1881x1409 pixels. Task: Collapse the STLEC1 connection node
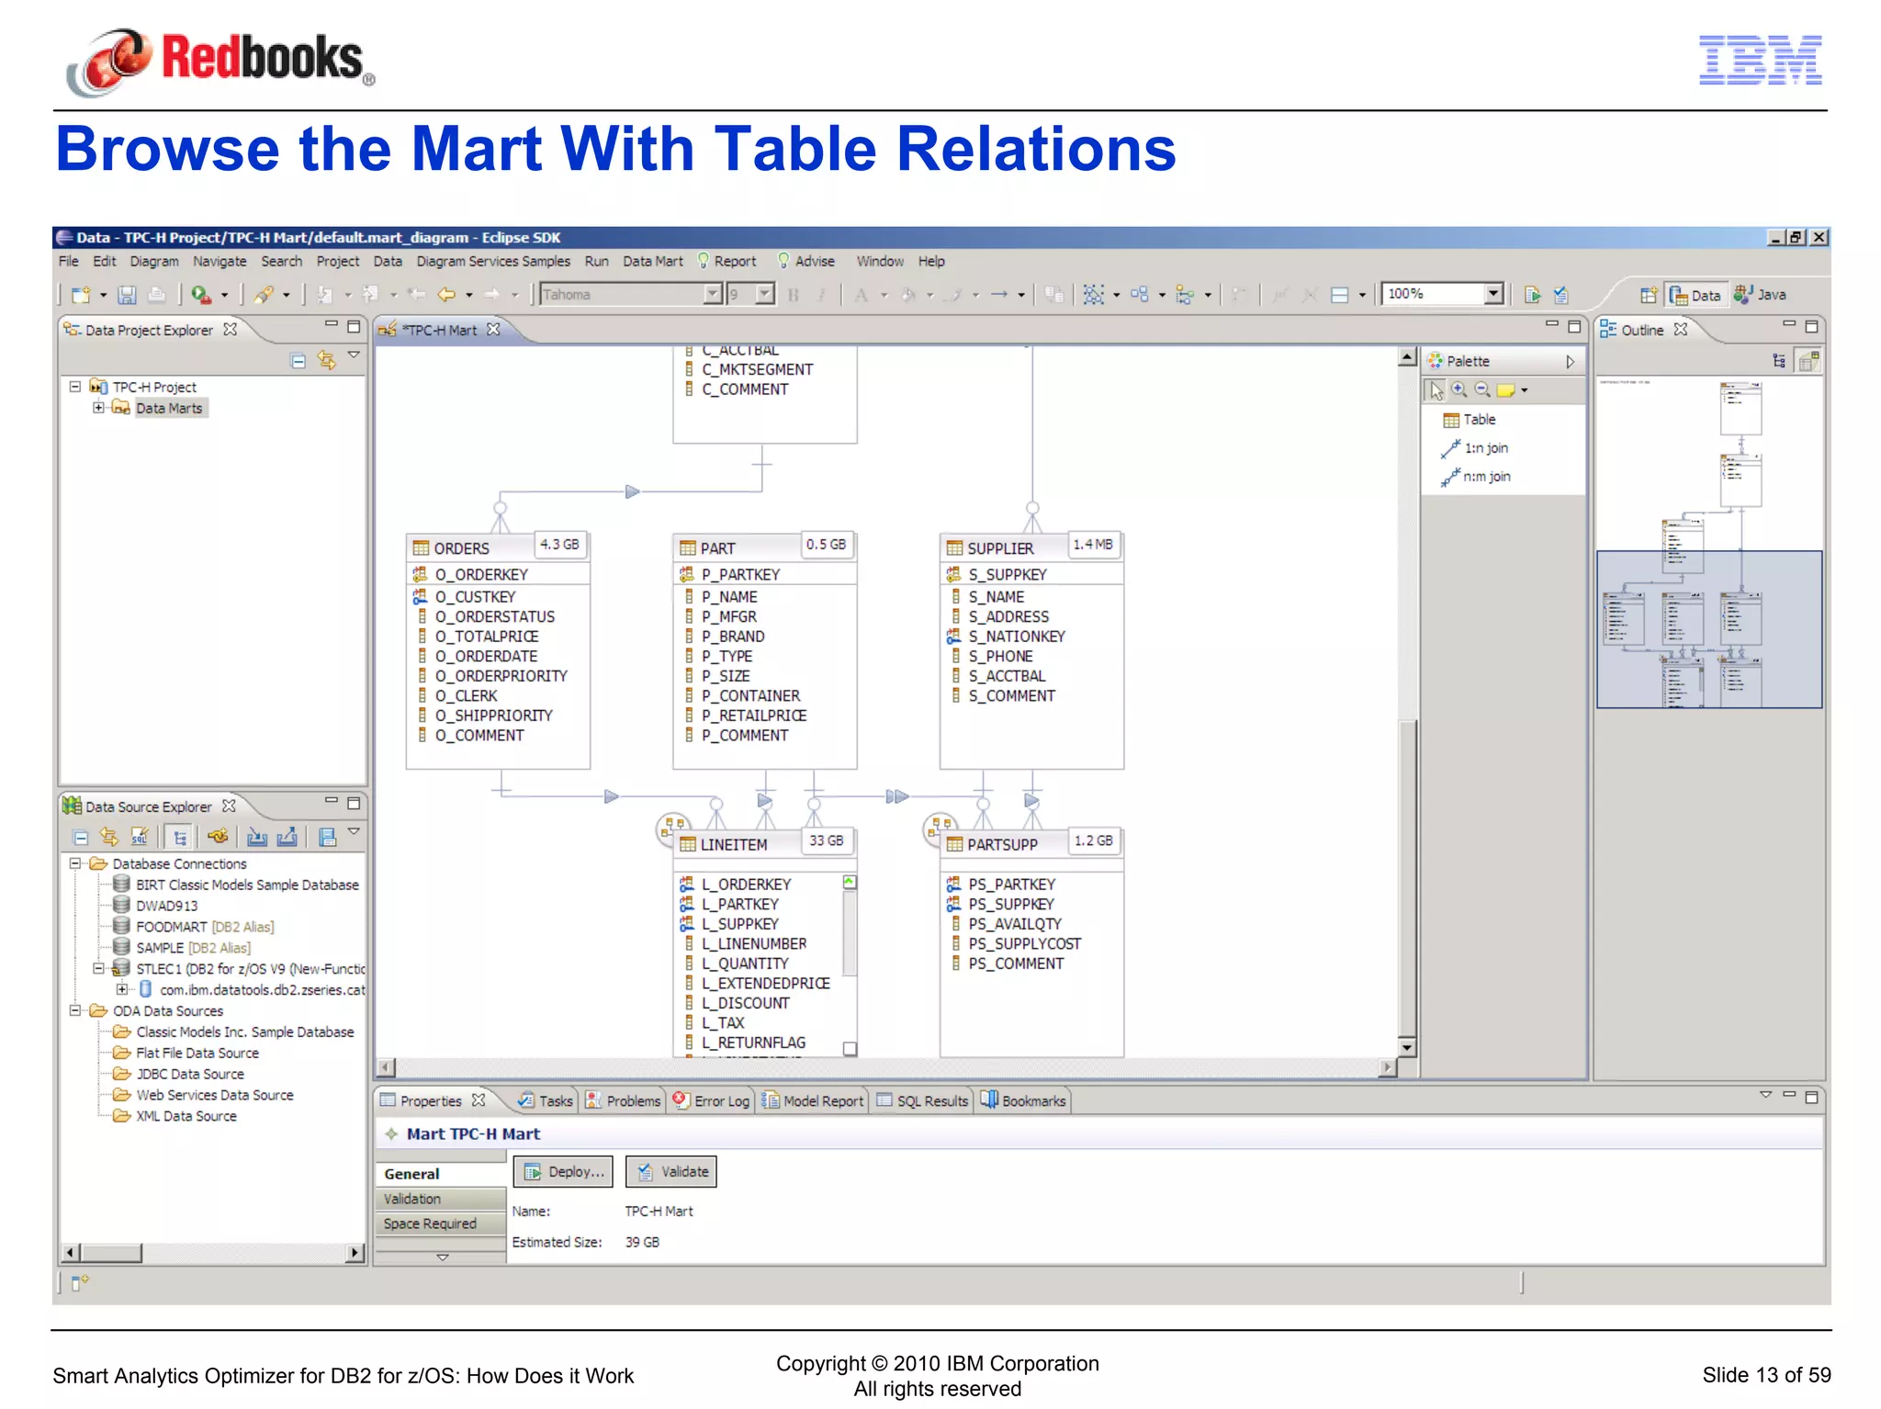pyautogui.click(x=98, y=968)
